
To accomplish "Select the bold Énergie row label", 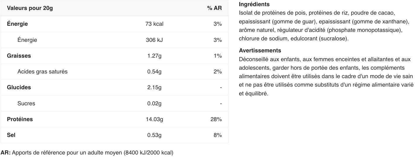I will click(x=17, y=24).
